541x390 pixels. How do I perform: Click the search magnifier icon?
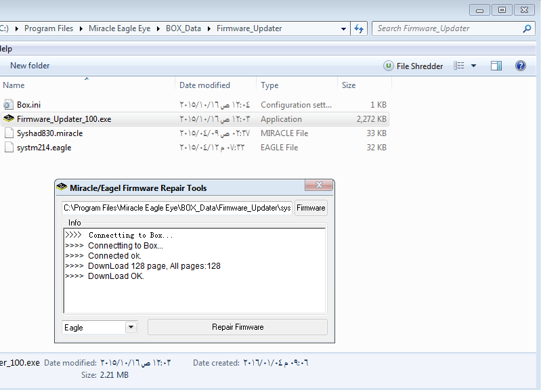tap(527, 28)
